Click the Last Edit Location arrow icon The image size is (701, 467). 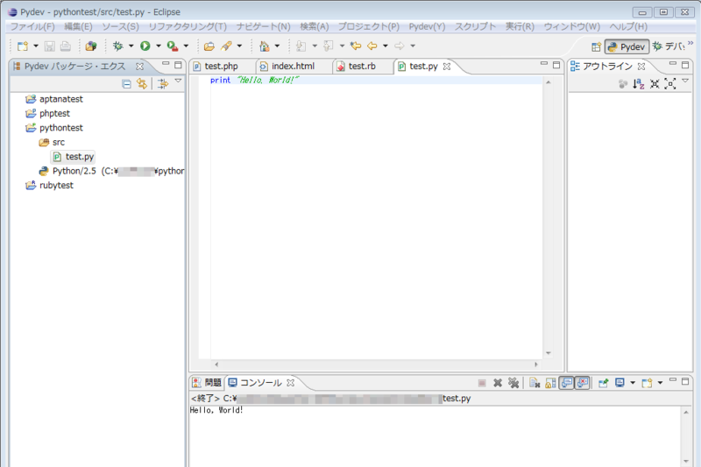pos(356,46)
